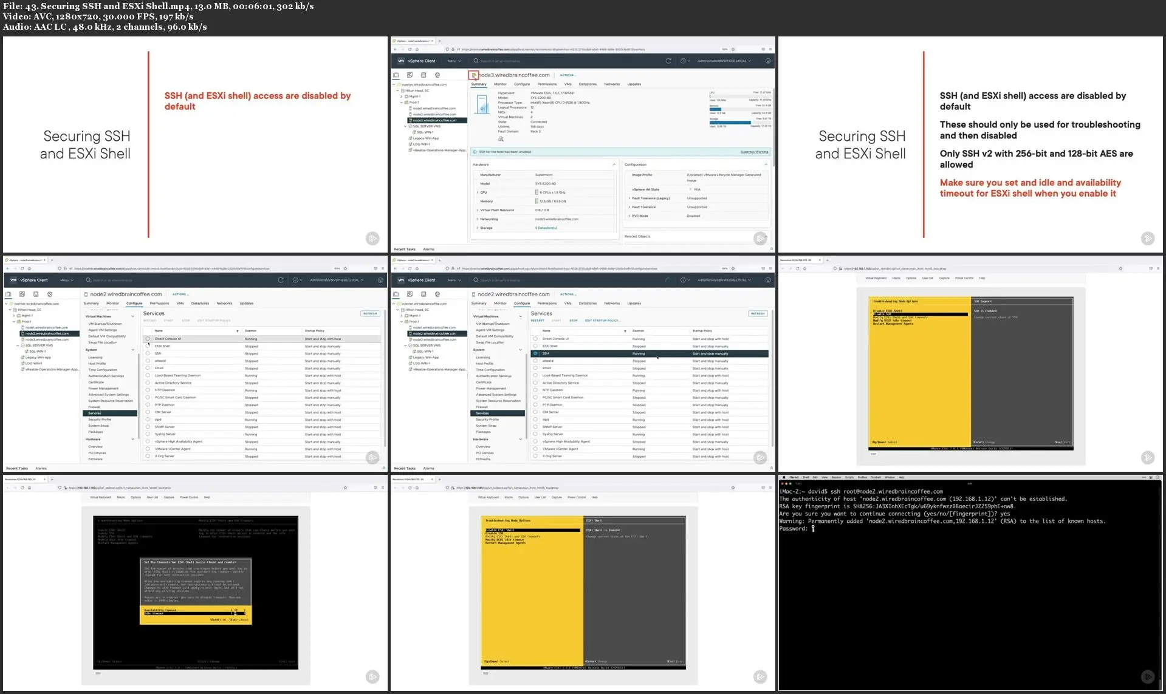Select selected SSH radio in SSH-selected Services frame

click(535, 353)
